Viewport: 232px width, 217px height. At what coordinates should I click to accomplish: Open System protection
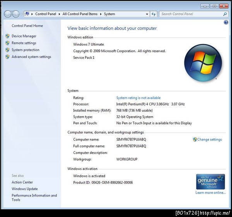[26, 50]
